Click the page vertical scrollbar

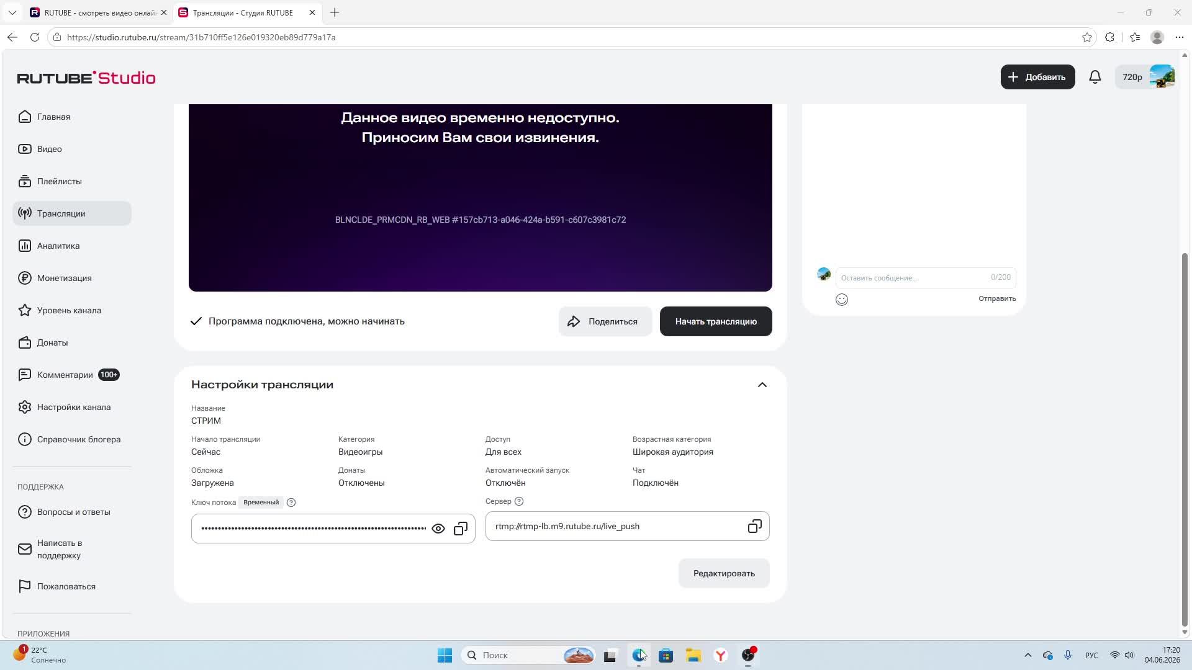(x=1185, y=439)
